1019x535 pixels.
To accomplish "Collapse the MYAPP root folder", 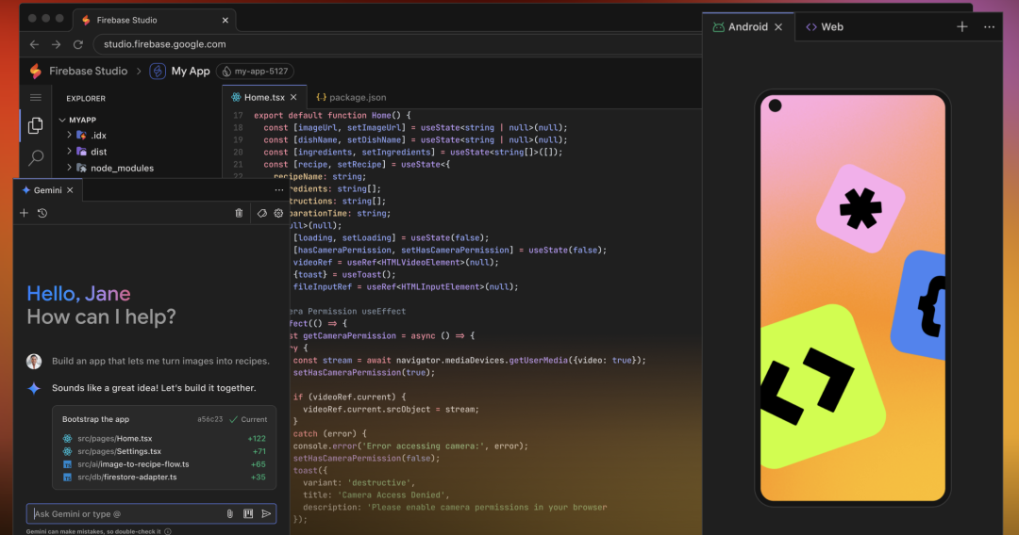I will point(62,120).
